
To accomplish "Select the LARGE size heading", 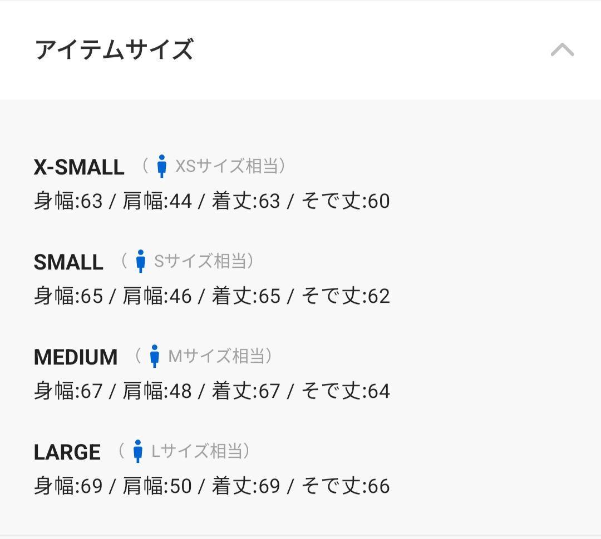I will coord(67,452).
